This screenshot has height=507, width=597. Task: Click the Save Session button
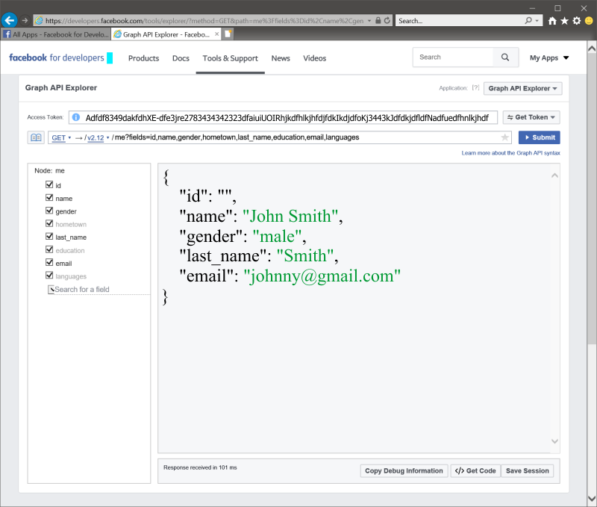pos(527,471)
